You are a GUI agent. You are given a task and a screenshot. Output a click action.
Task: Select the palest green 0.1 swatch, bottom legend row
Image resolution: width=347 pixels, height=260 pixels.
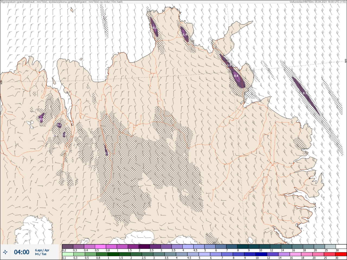coord(68,254)
